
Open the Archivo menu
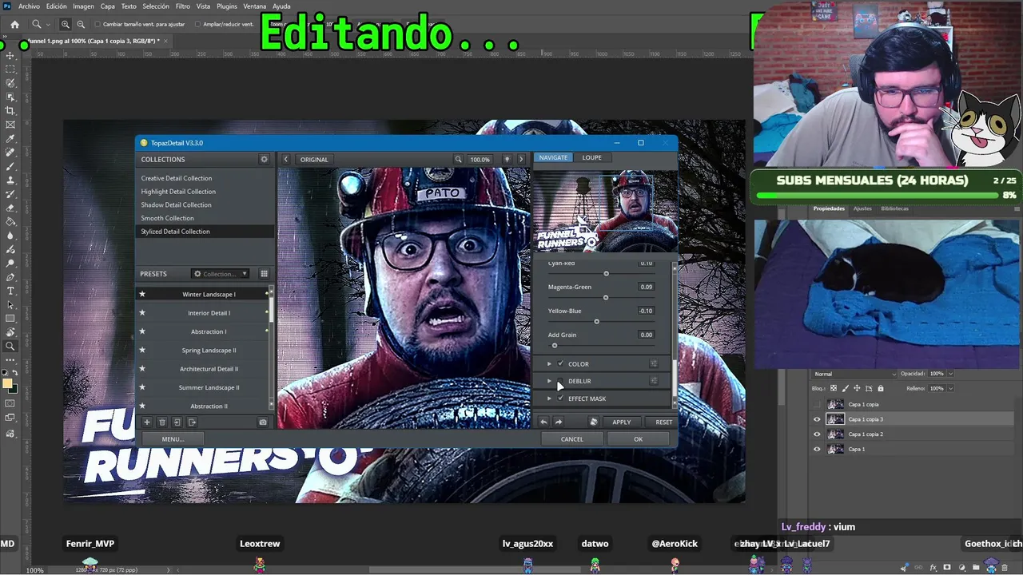(x=29, y=6)
